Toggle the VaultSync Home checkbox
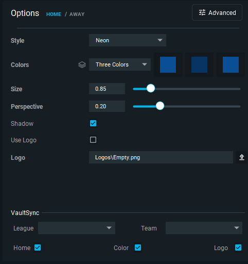The width and height of the screenshot is (248, 264). (x=38, y=247)
